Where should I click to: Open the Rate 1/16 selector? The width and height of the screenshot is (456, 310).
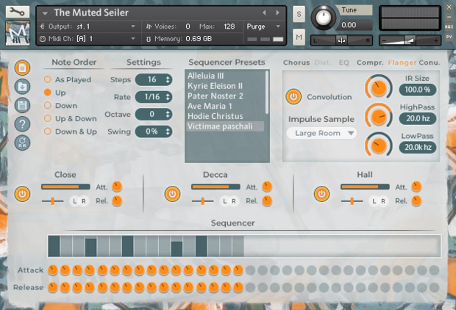154,97
